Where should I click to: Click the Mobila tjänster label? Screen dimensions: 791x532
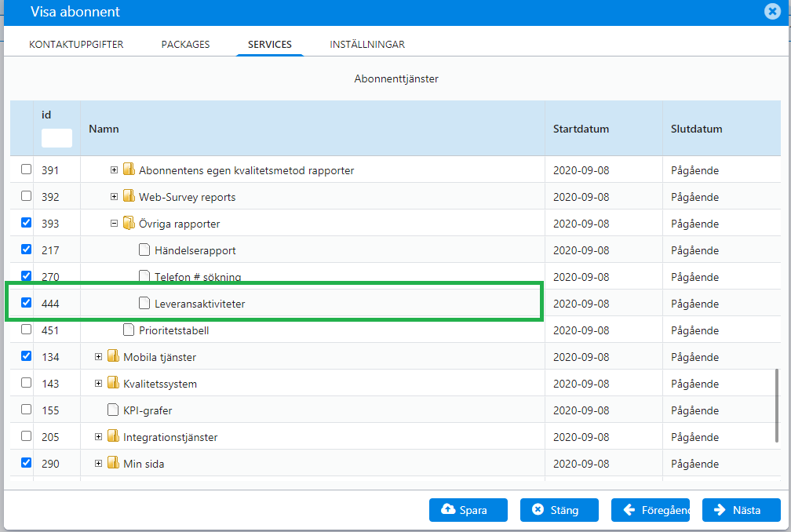[x=159, y=358]
